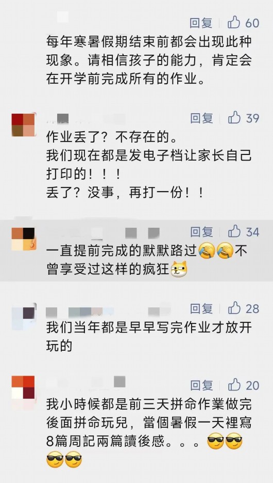Like the comment with 34 thumbs-up
Image resolution: width=273 pixels, height=483 pixels.
click(243, 231)
